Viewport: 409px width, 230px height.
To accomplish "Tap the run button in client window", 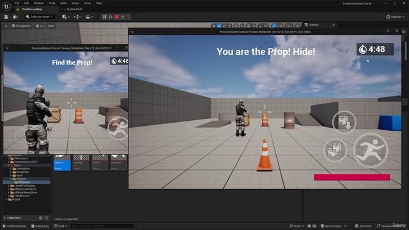I will pyautogui.click(x=118, y=128).
